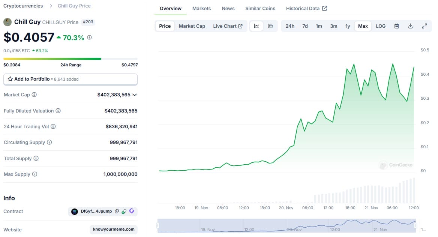Click the right handle of the chart navigator
The width and height of the screenshot is (438, 237).
[415, 225]
